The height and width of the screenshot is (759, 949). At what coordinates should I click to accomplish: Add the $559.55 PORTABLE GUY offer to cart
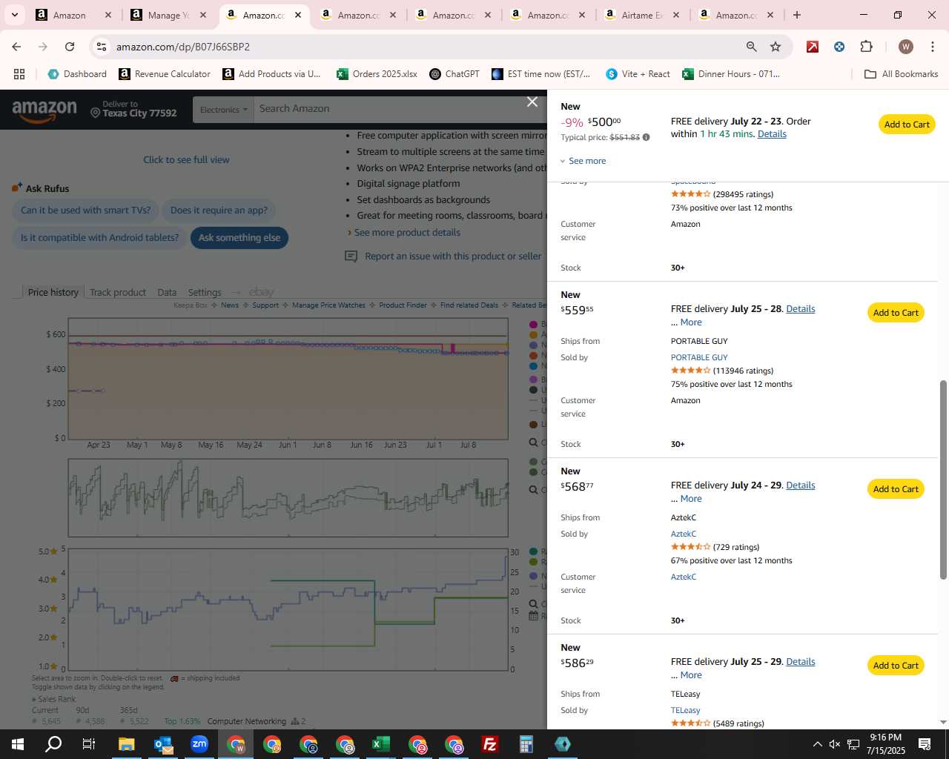896,313
